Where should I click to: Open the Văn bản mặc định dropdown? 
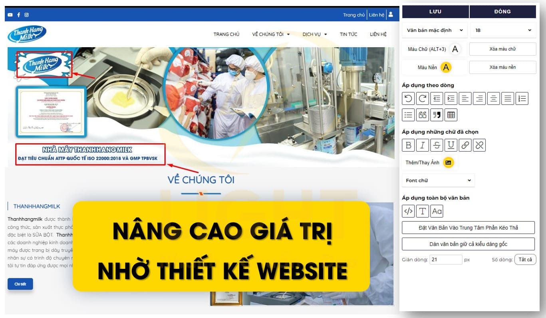(x=435, y=30)
